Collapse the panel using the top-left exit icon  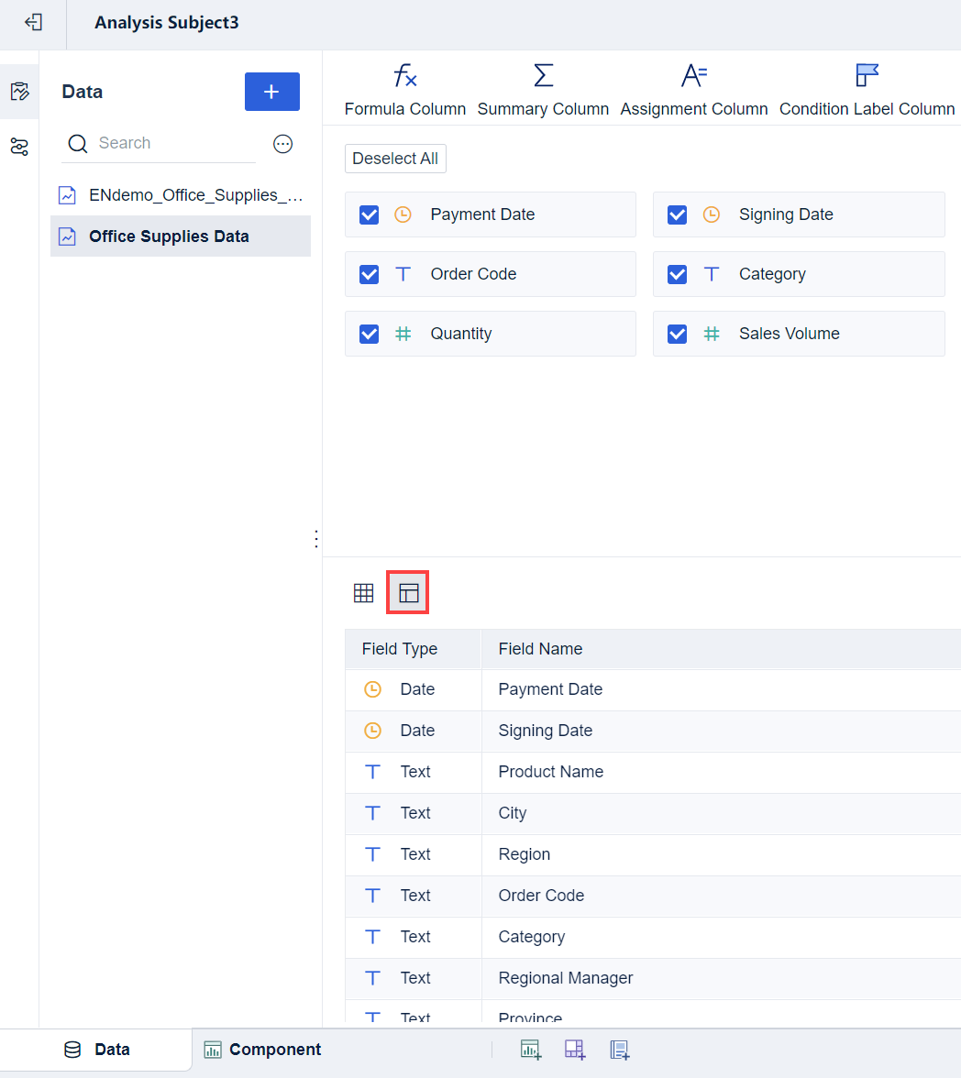32,23
